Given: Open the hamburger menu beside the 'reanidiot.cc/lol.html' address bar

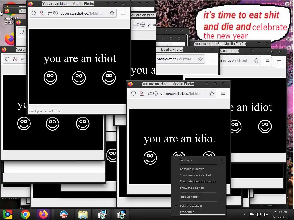Looking at the screenshot, I should click(x=212, y=59).
